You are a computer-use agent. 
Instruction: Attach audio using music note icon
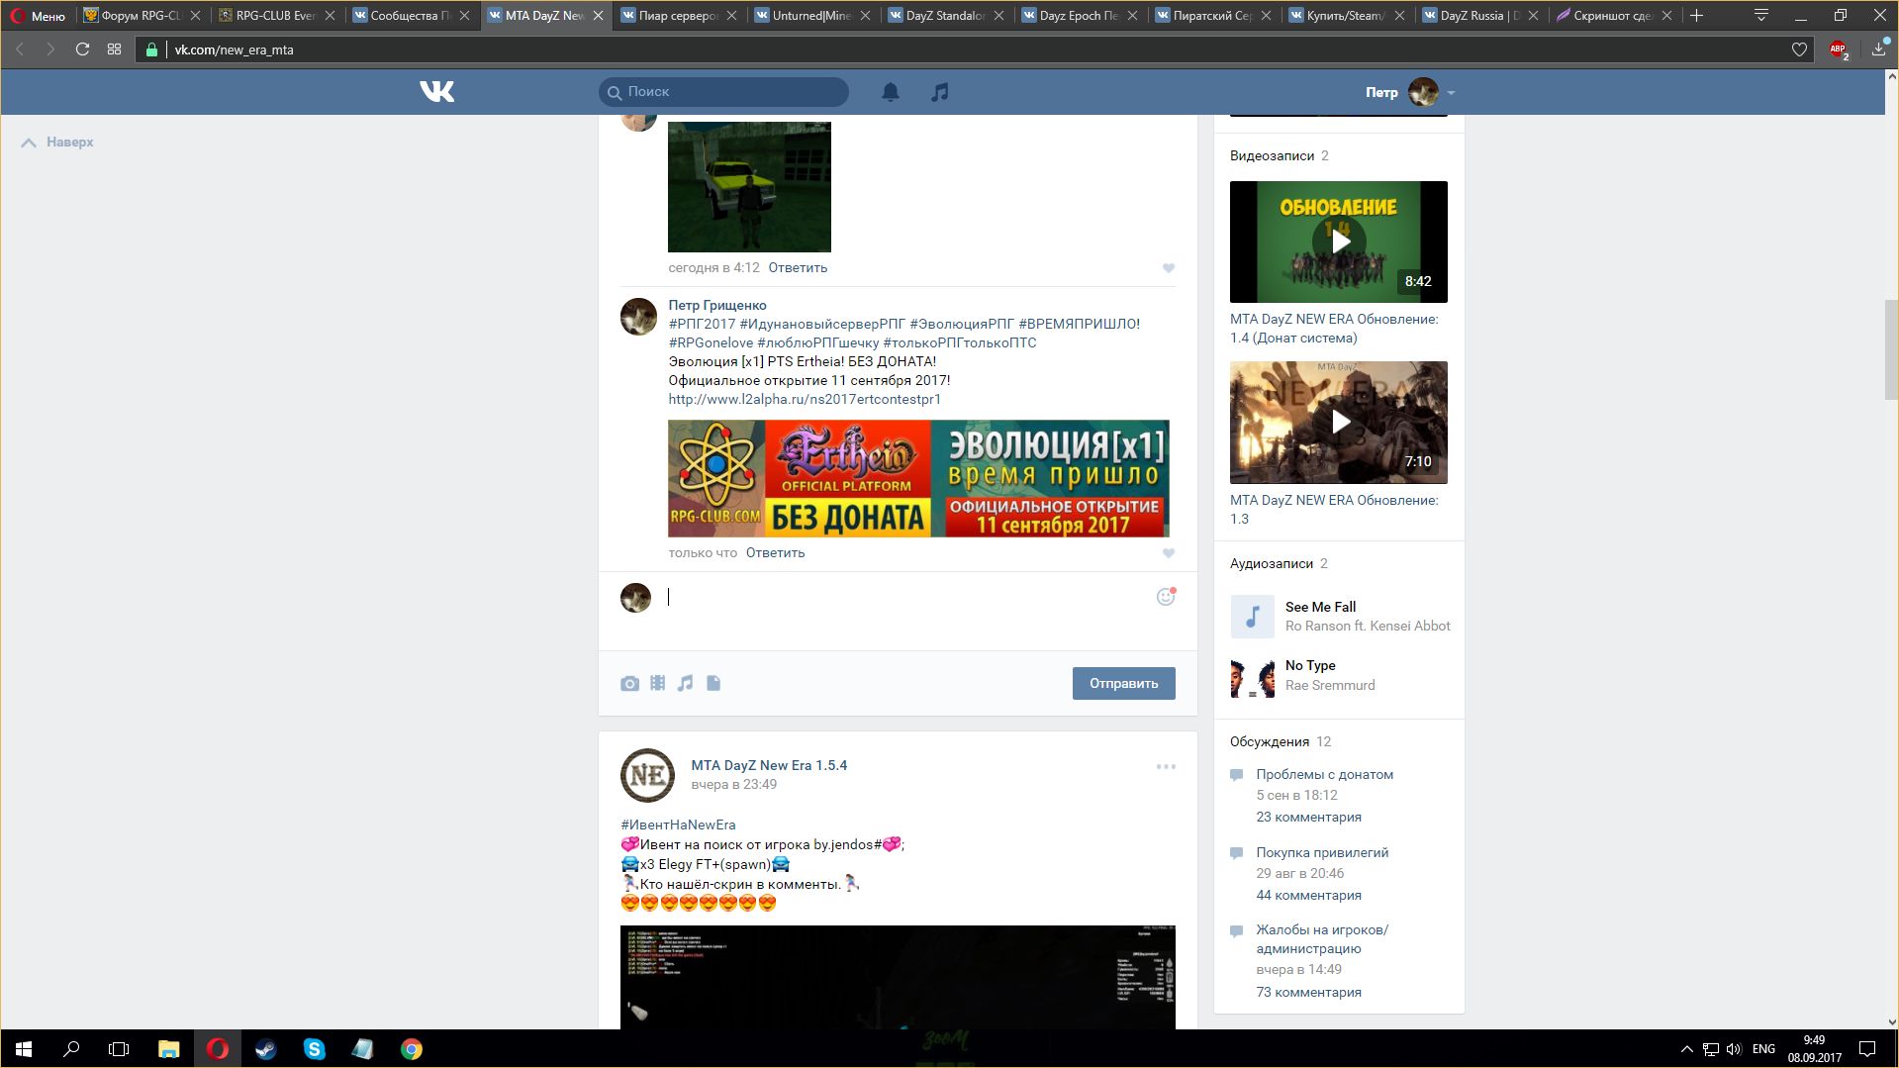tap(685, 683)
